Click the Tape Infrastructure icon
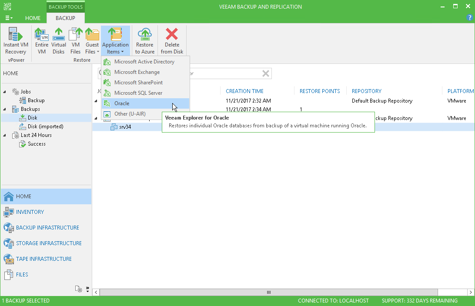This screenshot has height=306, width=475. point(9,259)
